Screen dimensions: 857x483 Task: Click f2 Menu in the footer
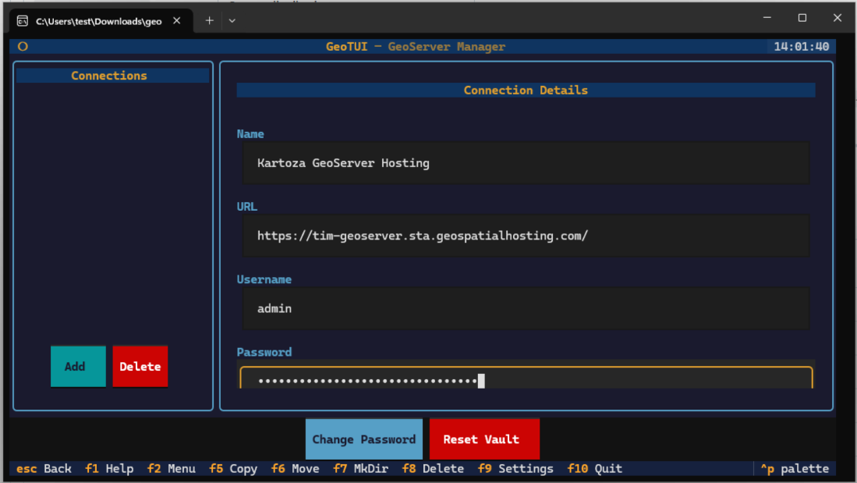tap(171, 469)
